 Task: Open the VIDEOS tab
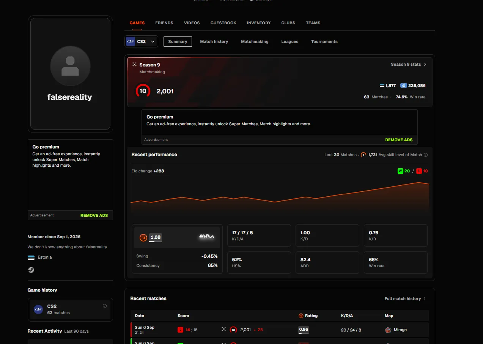[x=192, y=23]
